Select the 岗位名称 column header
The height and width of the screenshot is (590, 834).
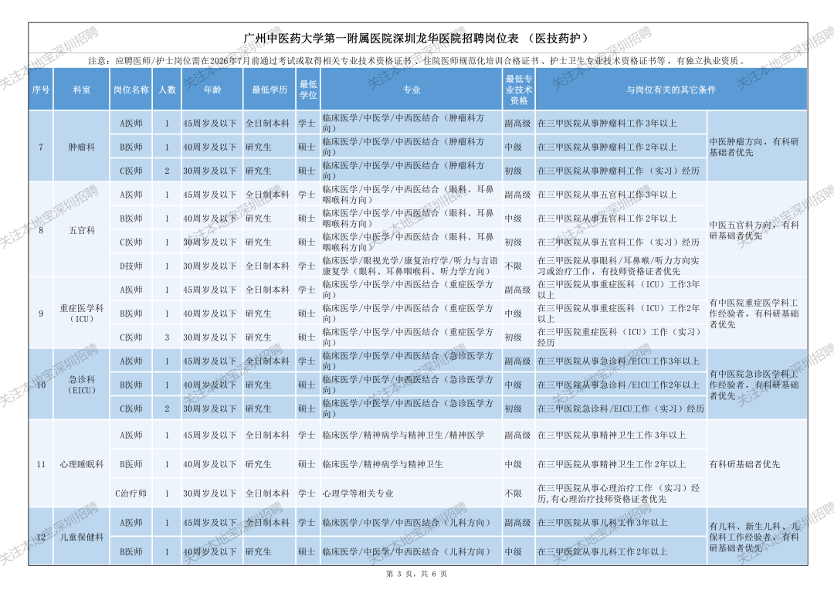click(x=131, y=90)
